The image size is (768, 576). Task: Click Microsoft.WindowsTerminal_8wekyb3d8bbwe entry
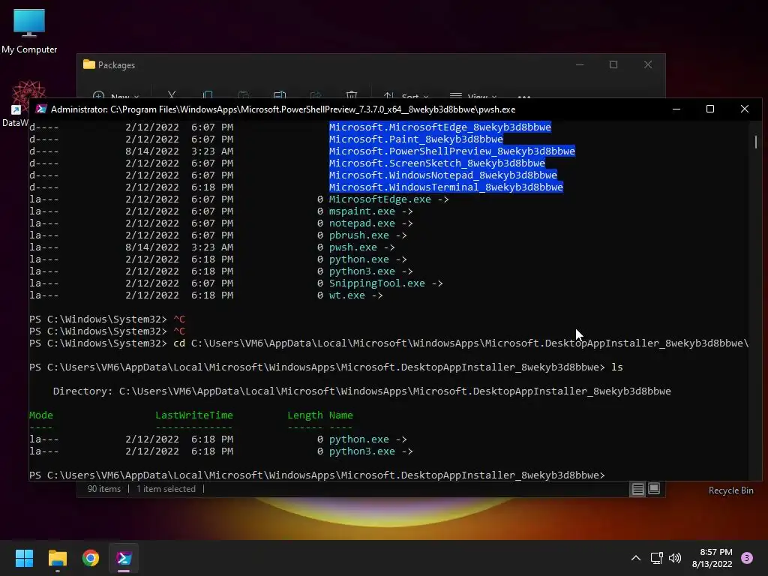(x=445, y=187)
